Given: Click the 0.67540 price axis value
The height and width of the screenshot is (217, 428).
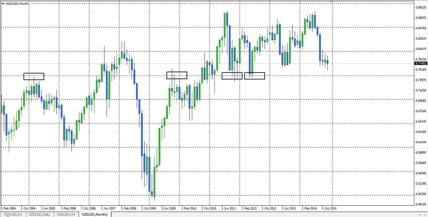Looking at the screenshot, I should click(421, 111).
